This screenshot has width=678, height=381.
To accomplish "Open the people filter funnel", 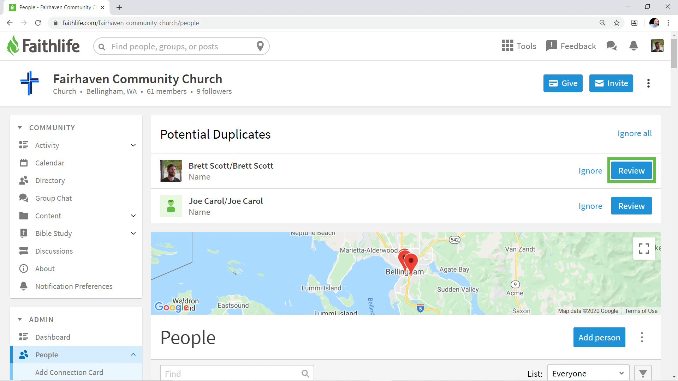I will pos(643,373).
